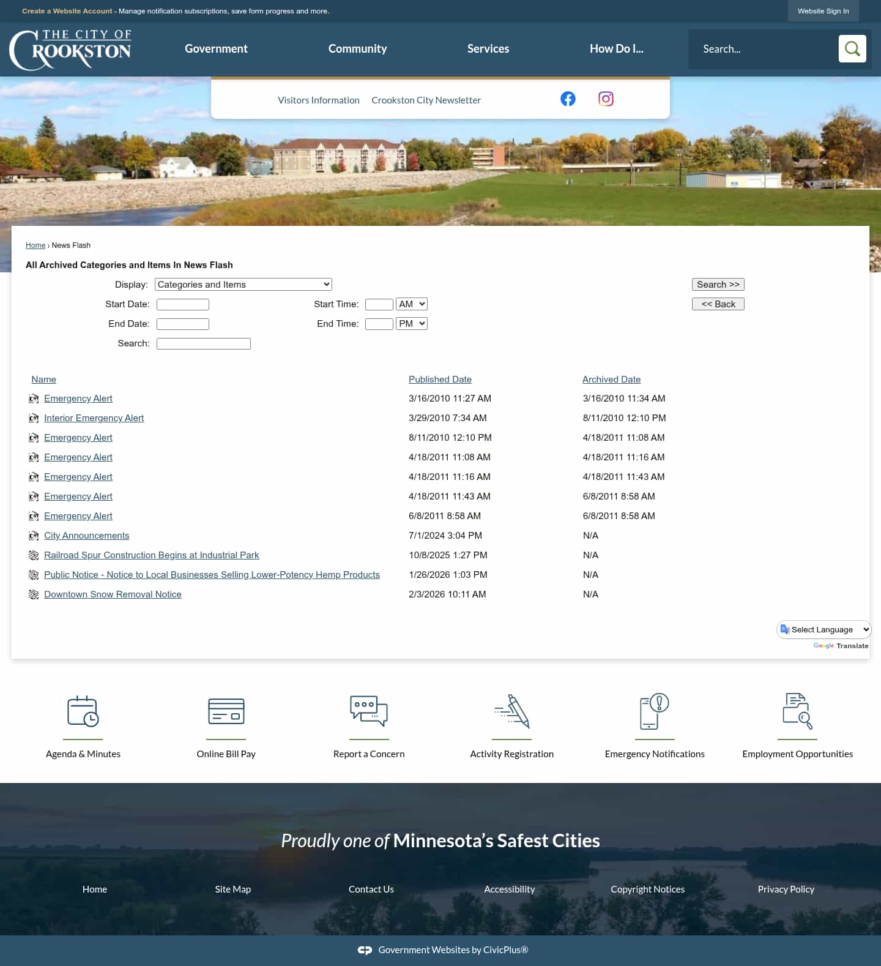881x966 pixels.
Task: Open Railroad Spur Construction Begins link
Action: (x=151, y=555)
